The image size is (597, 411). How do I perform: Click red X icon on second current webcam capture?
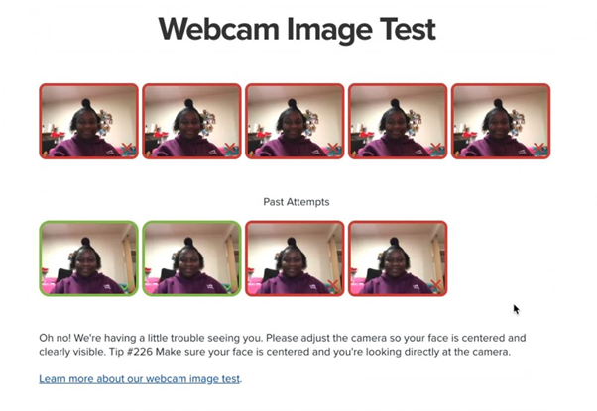pos(230,148)
